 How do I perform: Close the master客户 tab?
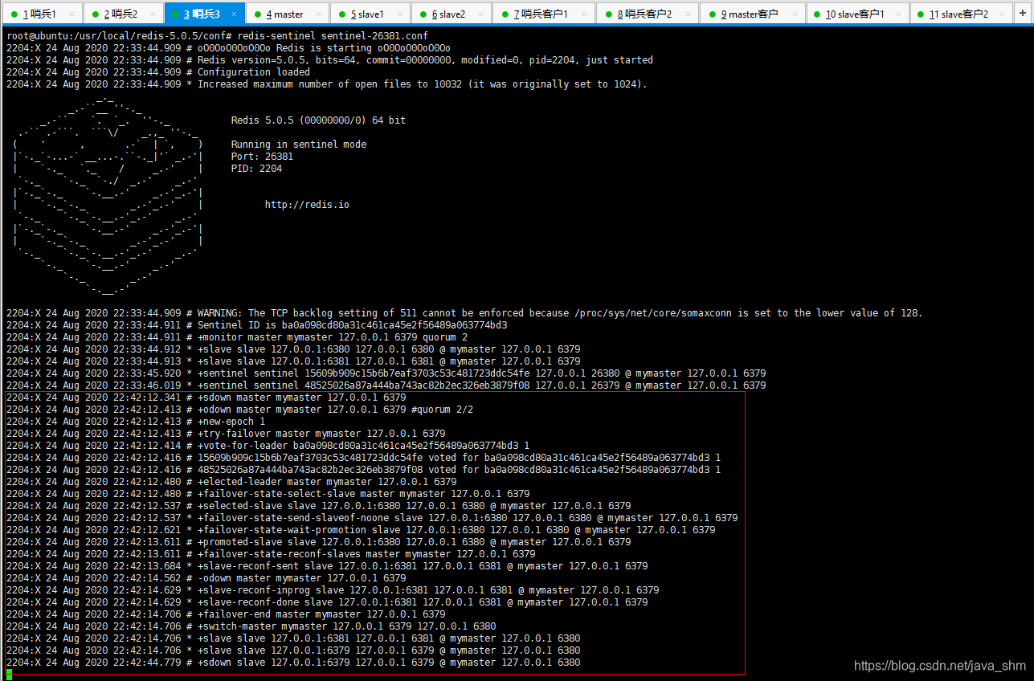[795, 14]
